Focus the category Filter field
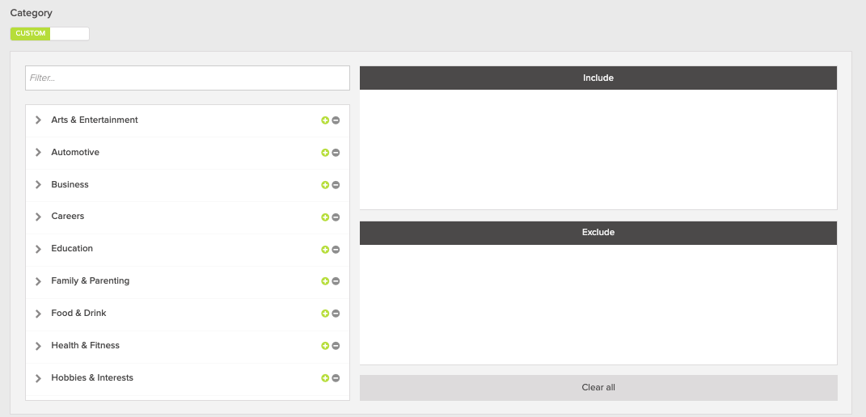The height and width of the screenshot is (417, 866). (188, 78)
